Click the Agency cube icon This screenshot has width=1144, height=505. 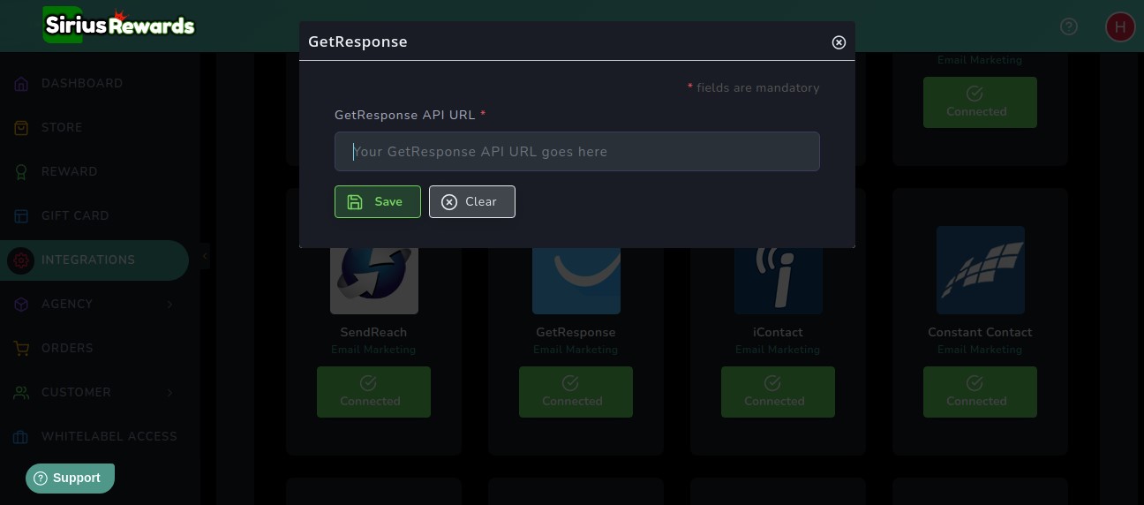pos(21,305)
